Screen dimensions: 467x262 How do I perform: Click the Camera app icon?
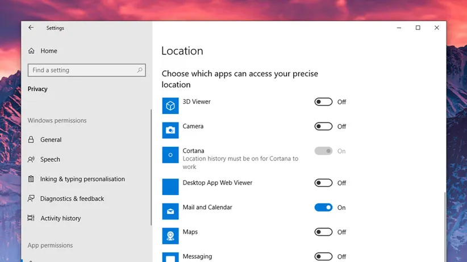170,130
